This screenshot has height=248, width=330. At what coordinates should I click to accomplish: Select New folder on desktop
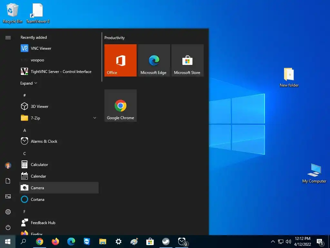coord(289,77)
